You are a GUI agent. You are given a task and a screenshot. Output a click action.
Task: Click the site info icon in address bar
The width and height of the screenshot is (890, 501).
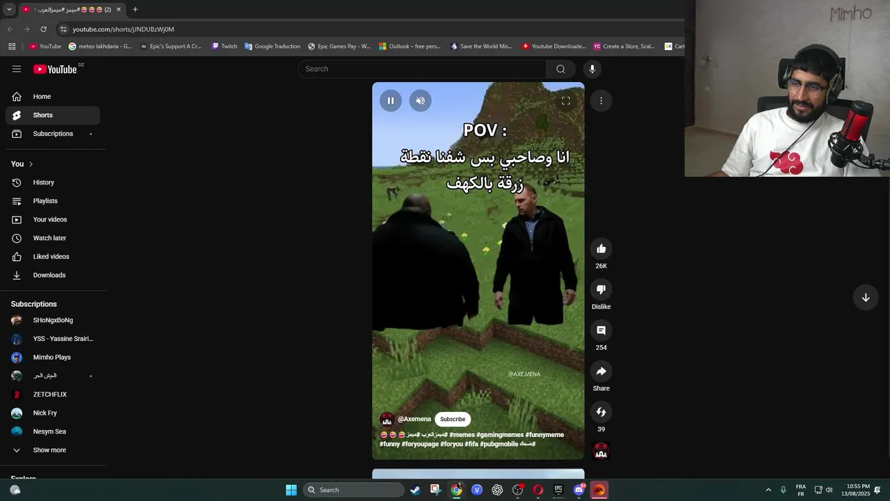pyautogui.click(x=63, y=29)
